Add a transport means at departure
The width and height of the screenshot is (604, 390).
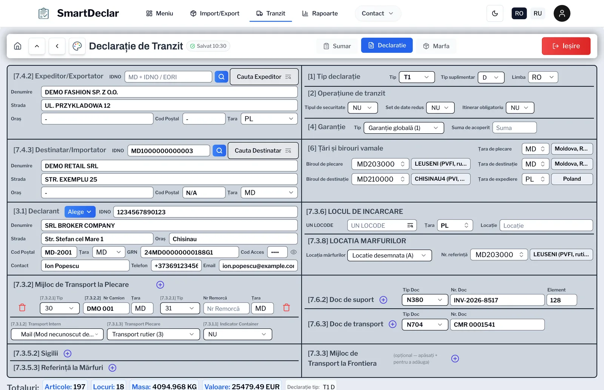coord(160,285)
